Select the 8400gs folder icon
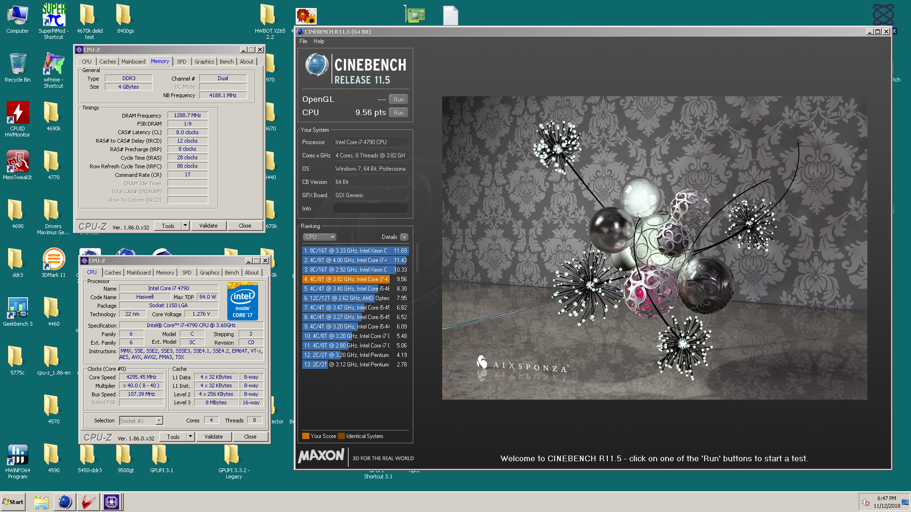The height and width of the screenshot is (512, 911). click(125, 19)
